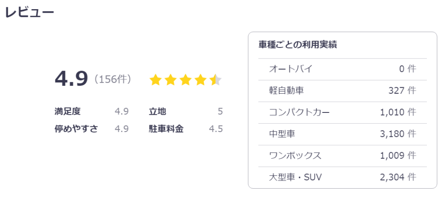Click the (156件) review count

112,79
